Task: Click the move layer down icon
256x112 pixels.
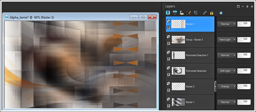Action: [x=175, y=13]
